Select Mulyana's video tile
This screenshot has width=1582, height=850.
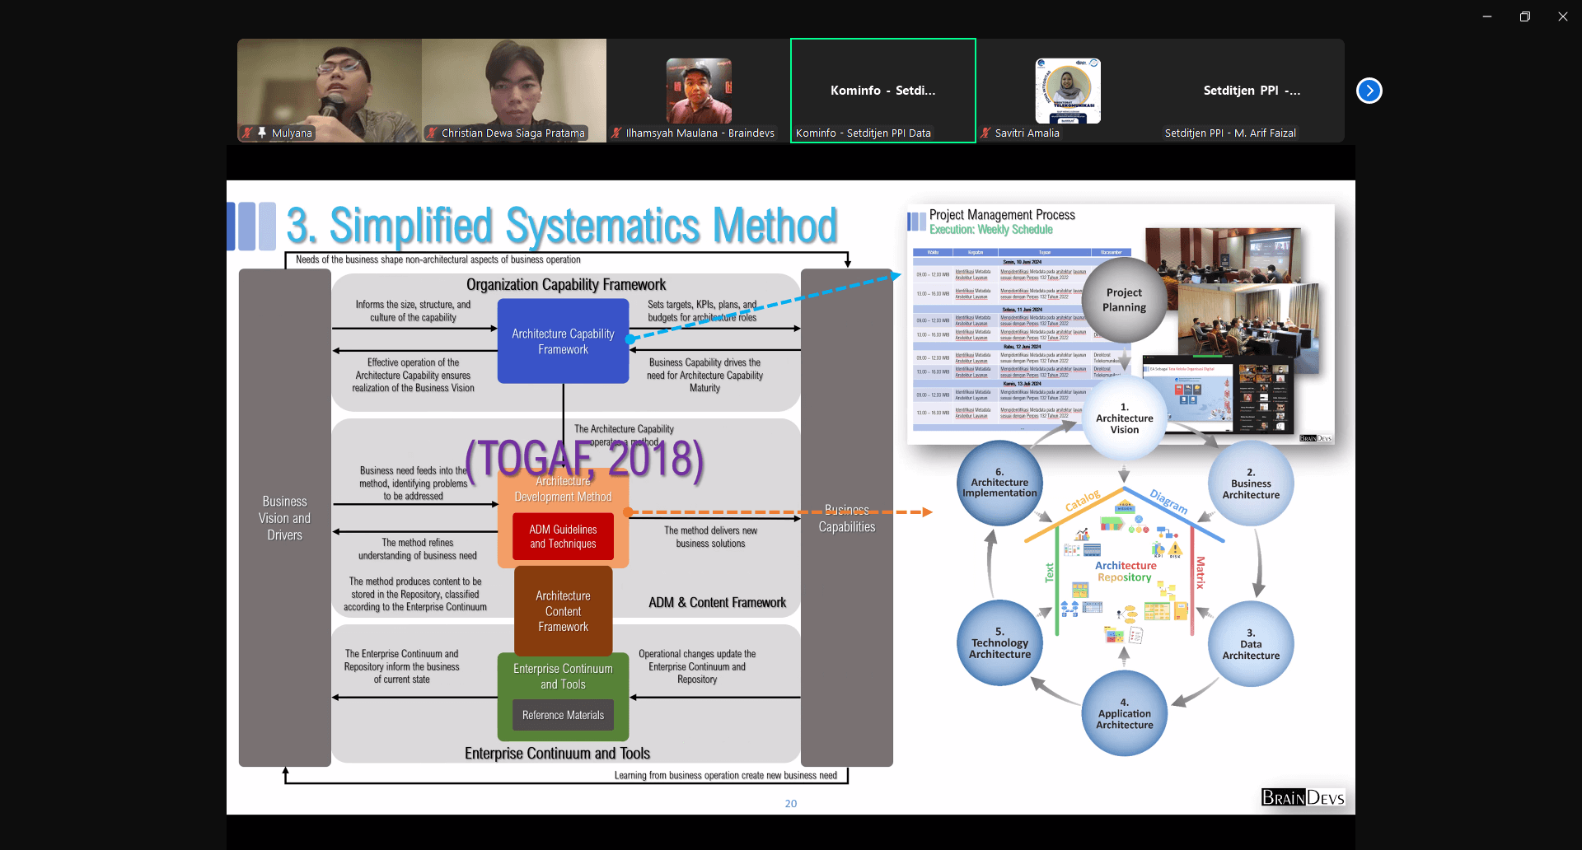pyautogui.click(x=330, y=82)
